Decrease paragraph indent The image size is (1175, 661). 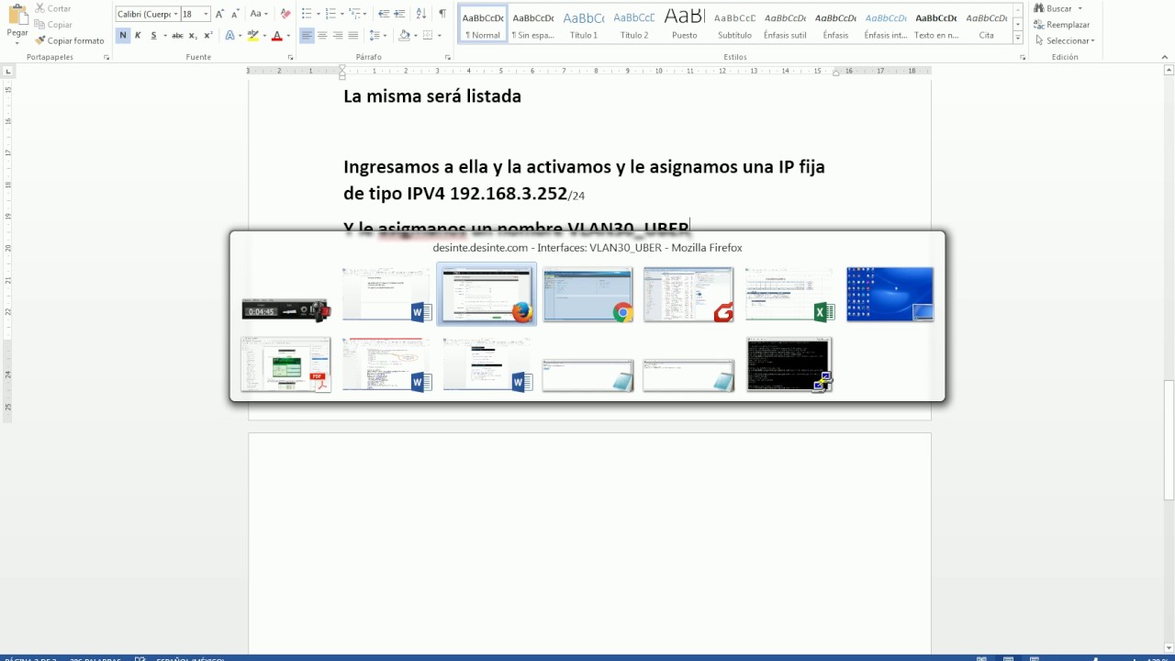(384, 14)
